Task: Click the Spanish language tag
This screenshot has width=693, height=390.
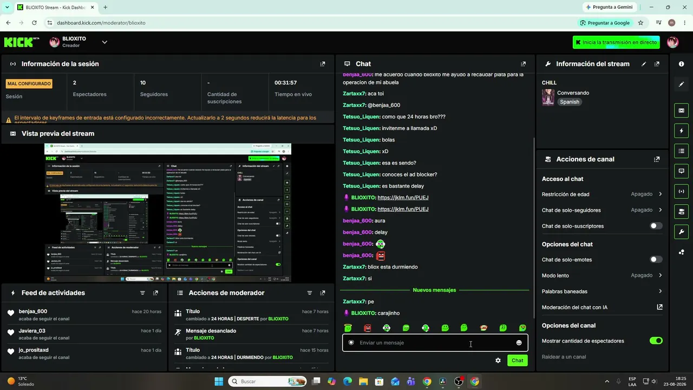Action: 570,102
